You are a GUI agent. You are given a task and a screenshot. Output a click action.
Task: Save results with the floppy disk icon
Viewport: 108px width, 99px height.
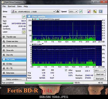(100, 12)
